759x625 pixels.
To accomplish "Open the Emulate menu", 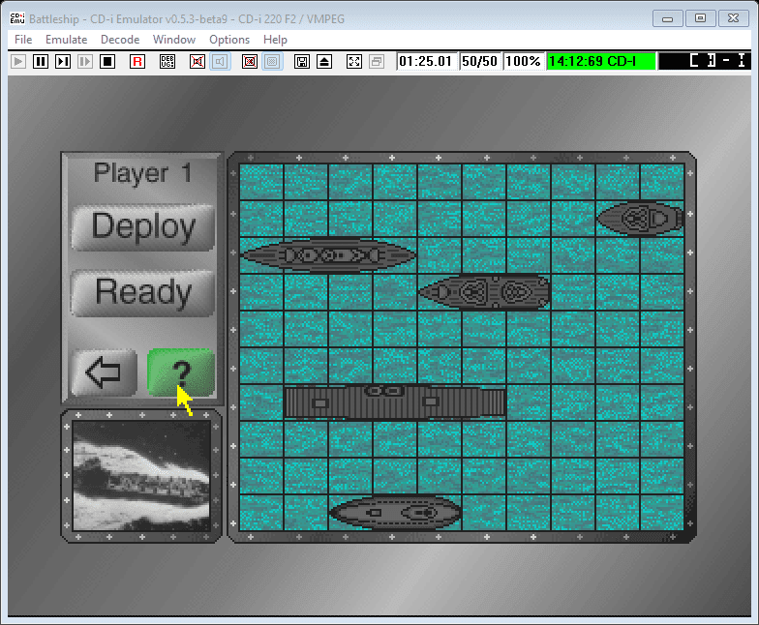I will pos(66,40).
